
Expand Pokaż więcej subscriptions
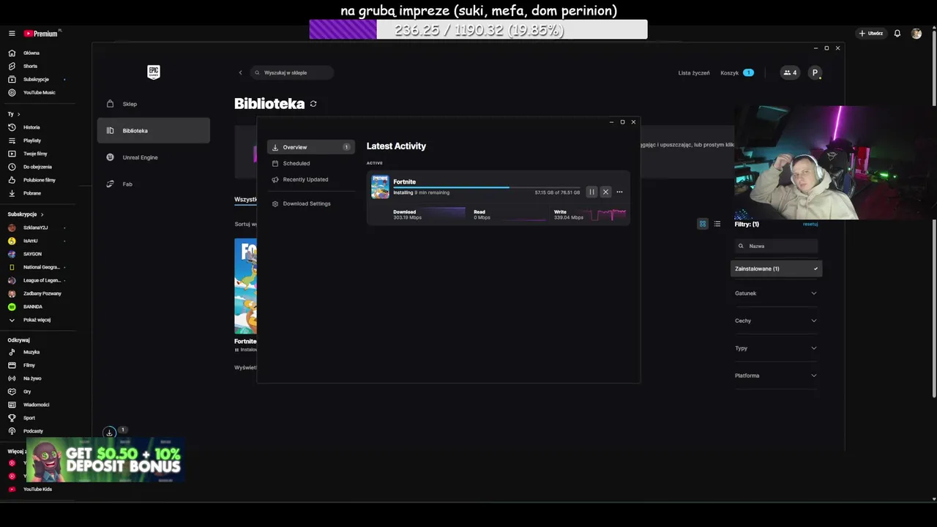click(37, 320)
